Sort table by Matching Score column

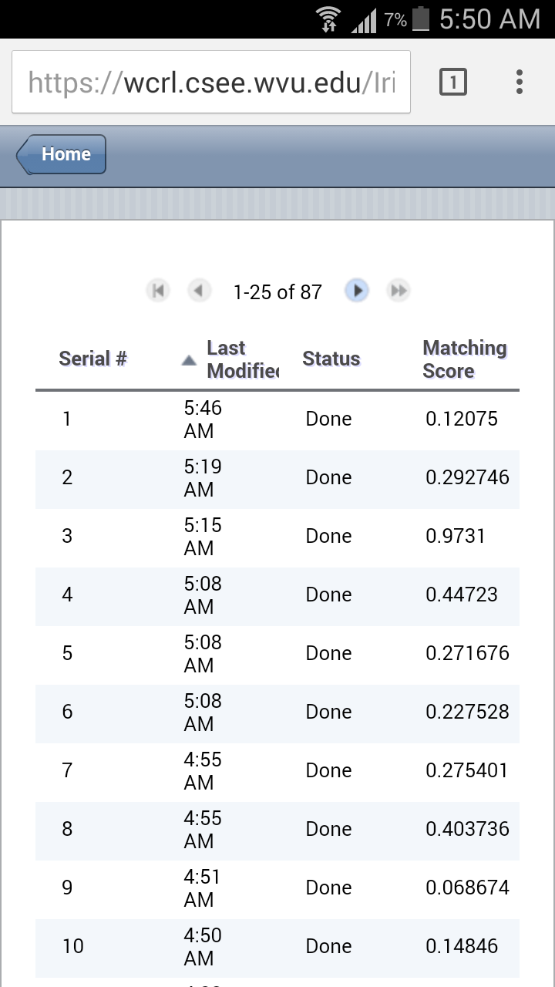tap(465, 359)
